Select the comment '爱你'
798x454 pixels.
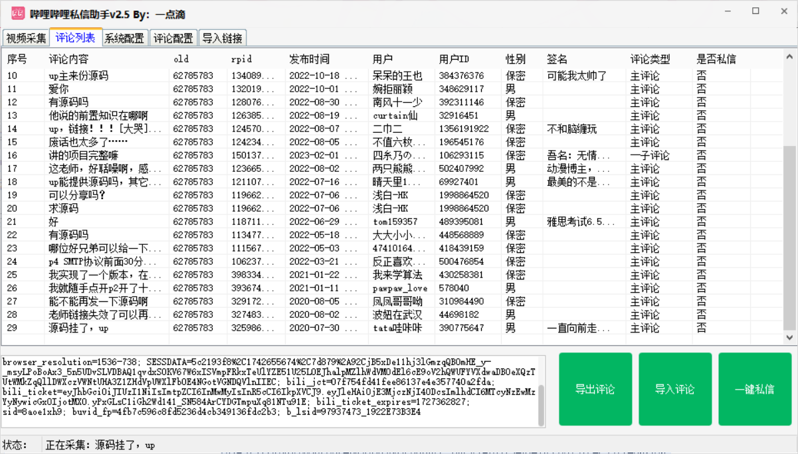point(58,89)
